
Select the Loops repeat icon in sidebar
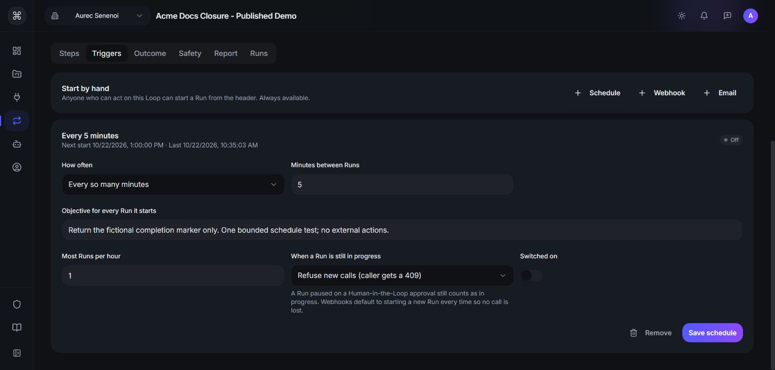[17, 121]
